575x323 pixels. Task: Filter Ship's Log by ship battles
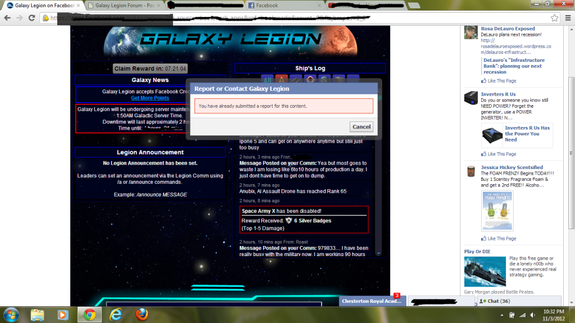(x=296, y=79)
